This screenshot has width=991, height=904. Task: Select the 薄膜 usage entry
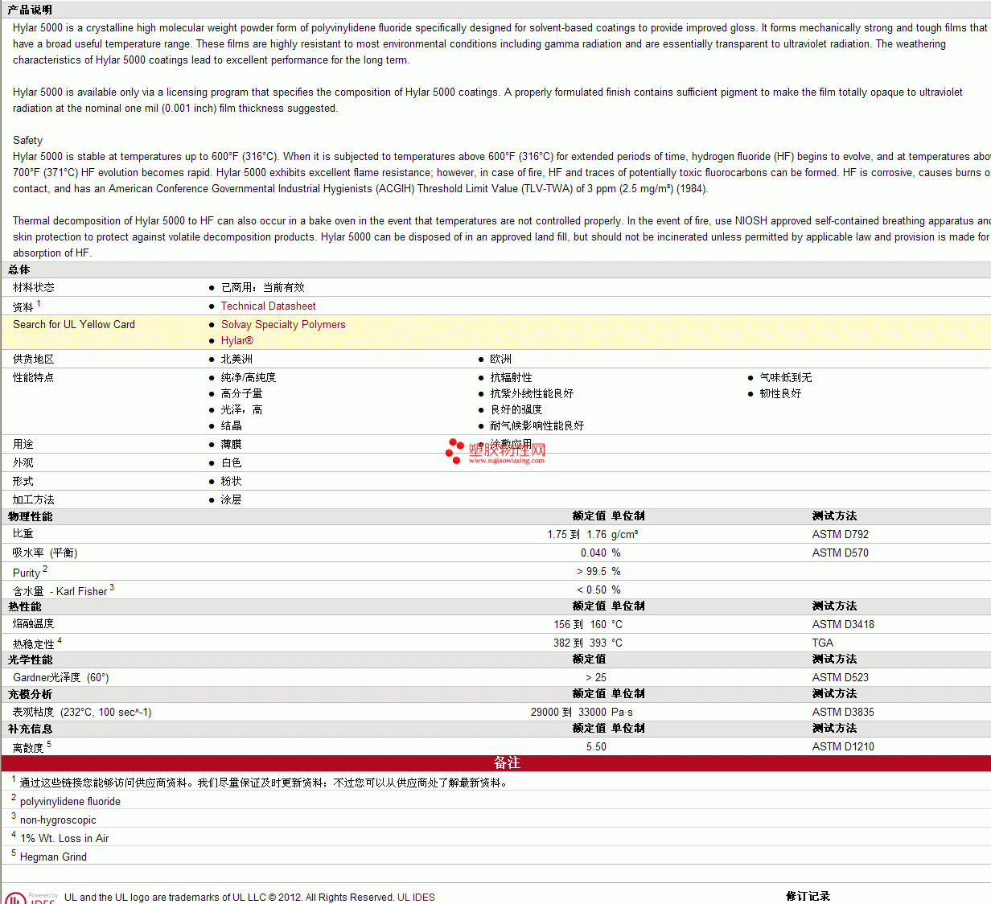point(231,445)
